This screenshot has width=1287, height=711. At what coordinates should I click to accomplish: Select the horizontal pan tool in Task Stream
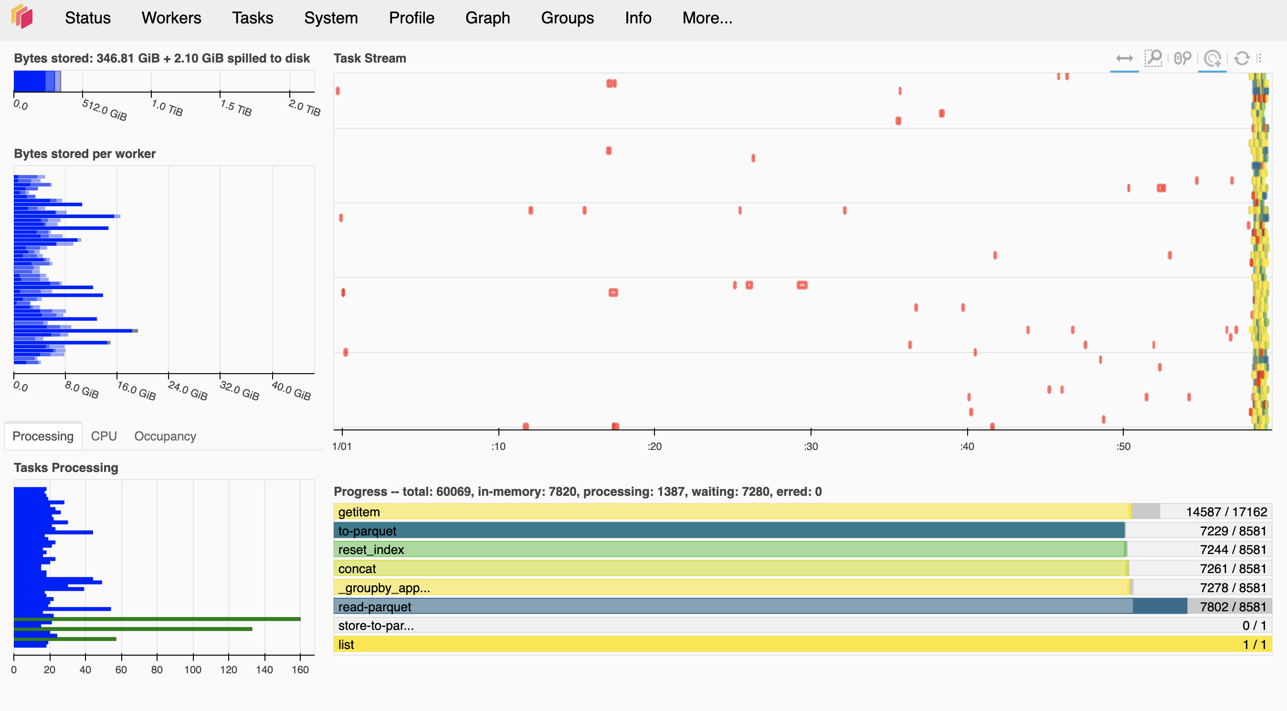click(1124, 59)
